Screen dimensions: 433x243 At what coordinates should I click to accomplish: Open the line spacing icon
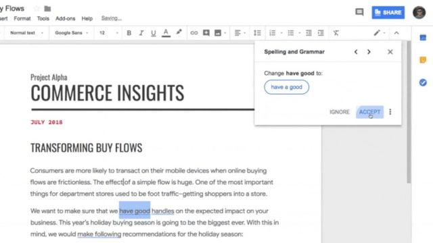(257, 33)
